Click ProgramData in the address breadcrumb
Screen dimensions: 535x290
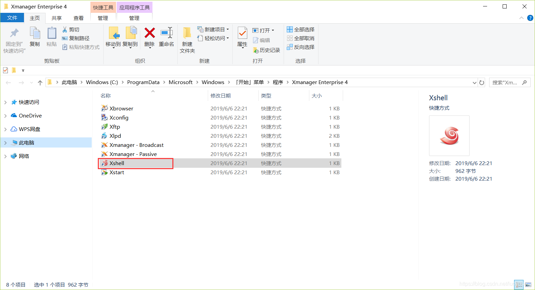click(143, 82)
